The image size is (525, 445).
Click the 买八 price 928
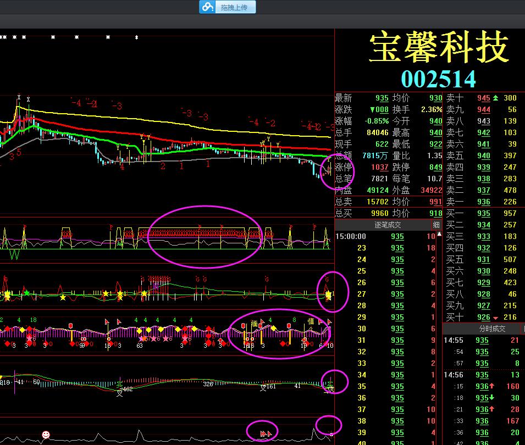coord(484,294)
